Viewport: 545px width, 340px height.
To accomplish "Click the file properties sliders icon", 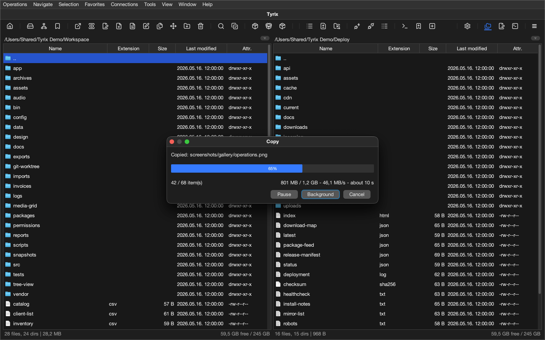I will tap(132, 26).
